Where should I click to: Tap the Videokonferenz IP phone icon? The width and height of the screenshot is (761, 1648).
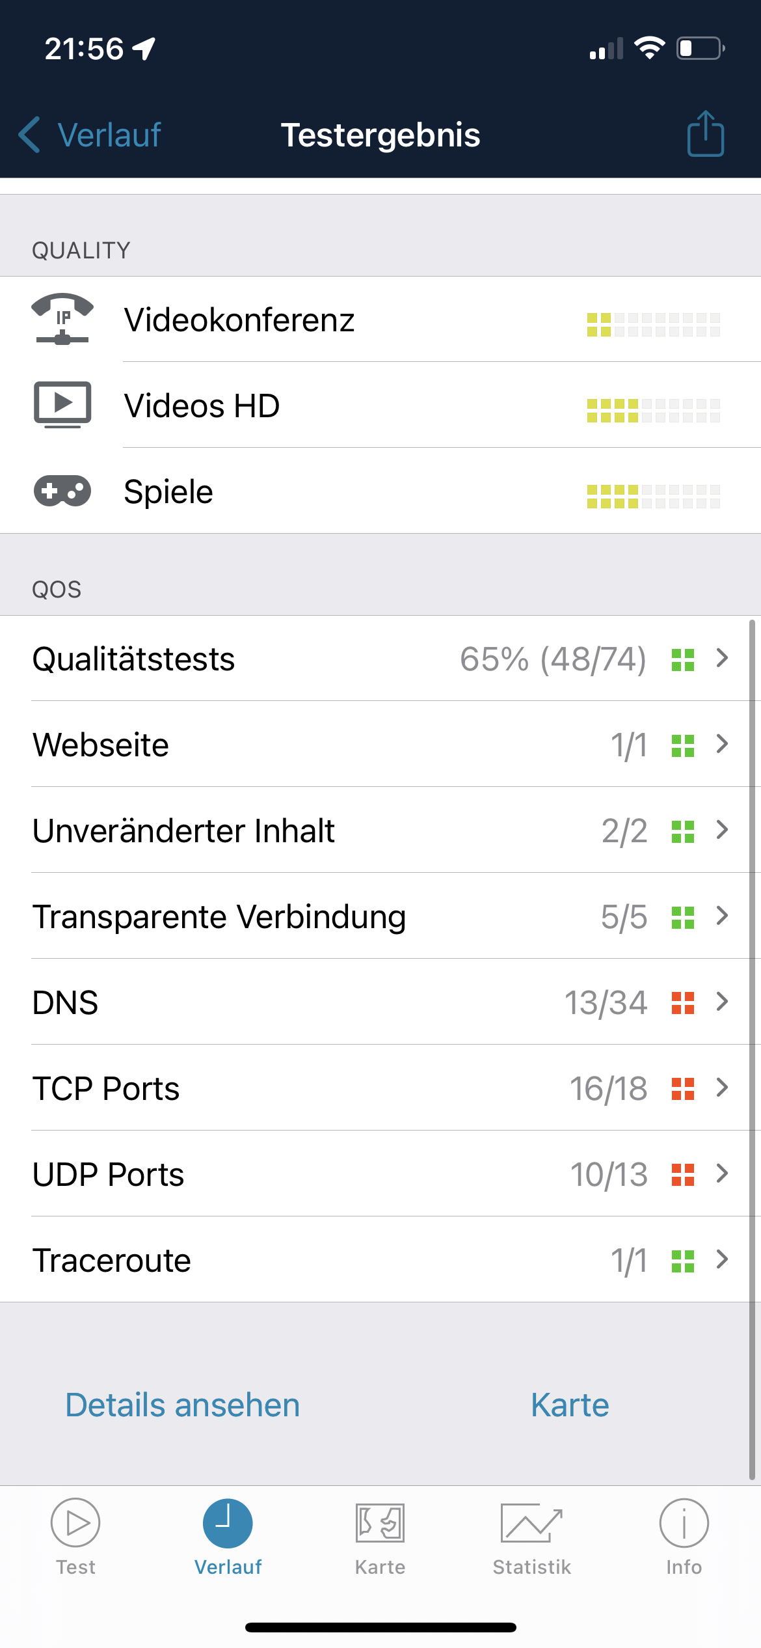(62, 319)
